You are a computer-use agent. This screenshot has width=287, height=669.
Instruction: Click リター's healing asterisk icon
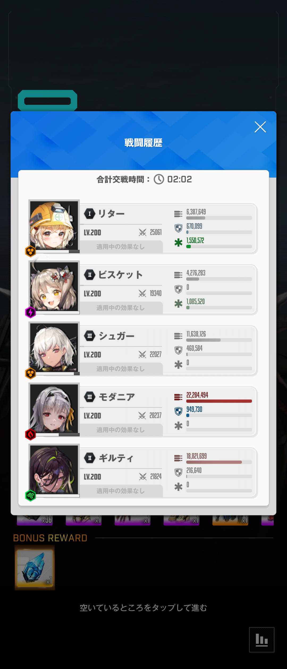[x=178, y=242]
